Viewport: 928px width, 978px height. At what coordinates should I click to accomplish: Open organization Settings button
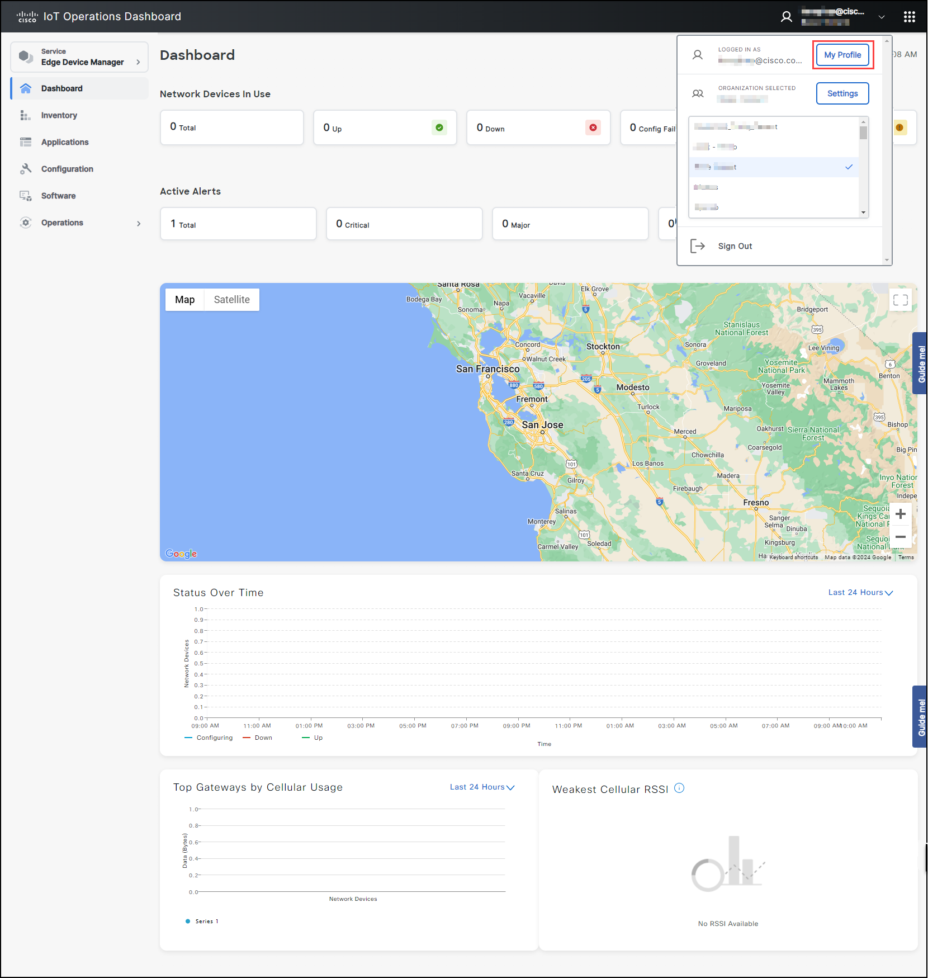[842, 93]
